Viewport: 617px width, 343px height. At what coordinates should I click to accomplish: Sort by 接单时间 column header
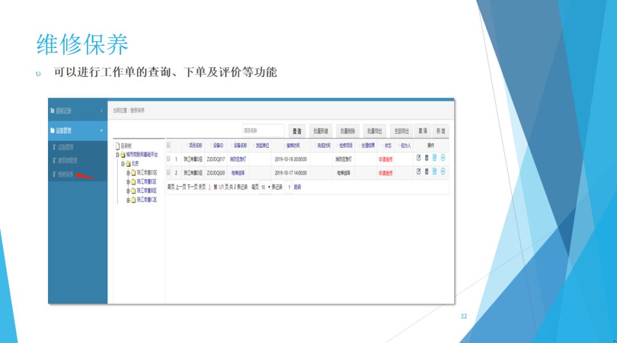pos(293,146)
